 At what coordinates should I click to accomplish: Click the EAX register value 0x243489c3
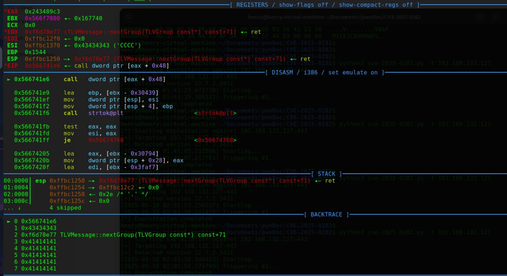(42, 12)
